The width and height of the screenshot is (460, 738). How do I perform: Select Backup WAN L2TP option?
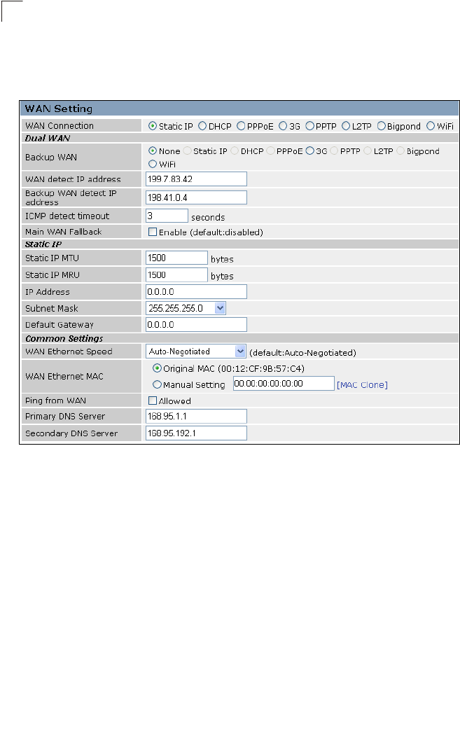point(368,151)
